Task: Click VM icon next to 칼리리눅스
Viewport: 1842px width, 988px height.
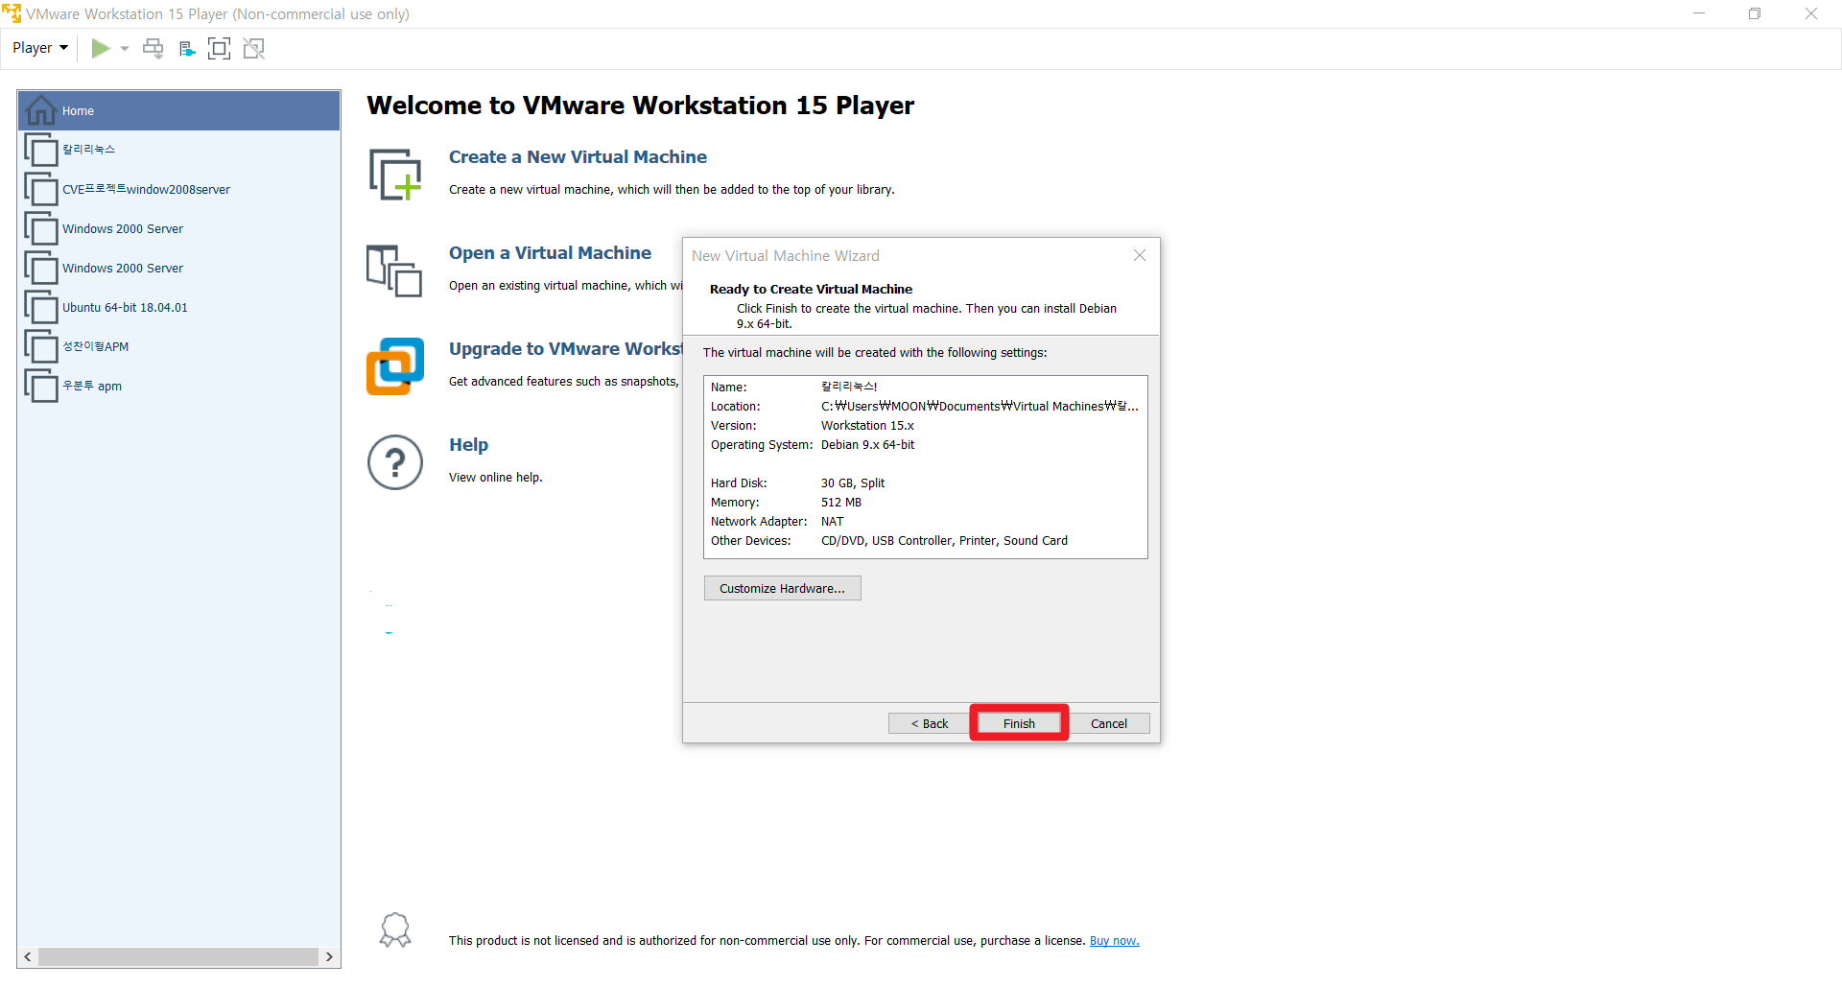Action: [x=41, y=150]
